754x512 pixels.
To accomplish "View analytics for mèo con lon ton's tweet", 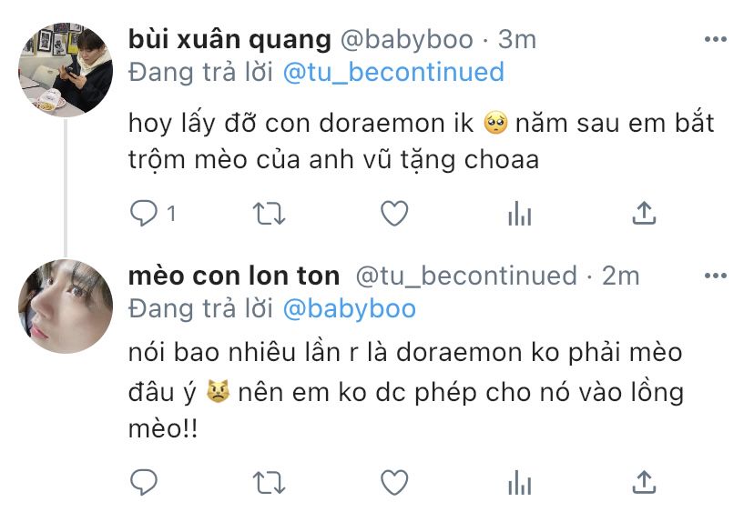I will click(x=520, y=482).
